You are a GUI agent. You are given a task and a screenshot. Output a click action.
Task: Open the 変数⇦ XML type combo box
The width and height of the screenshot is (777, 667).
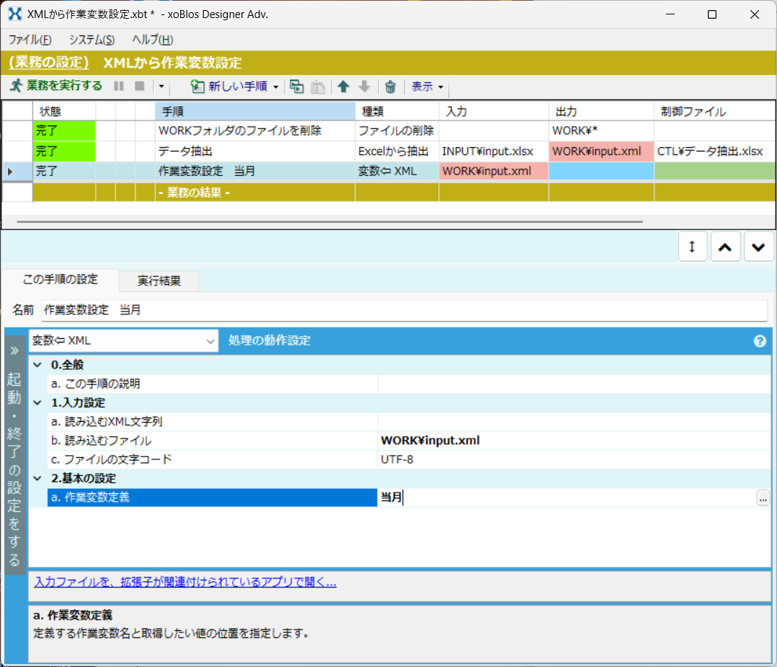click(x=123, y=341)
